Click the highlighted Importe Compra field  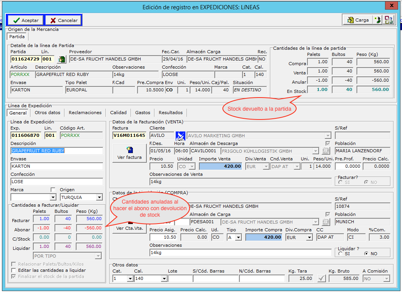pyautogui.click(x=264, y=237)
